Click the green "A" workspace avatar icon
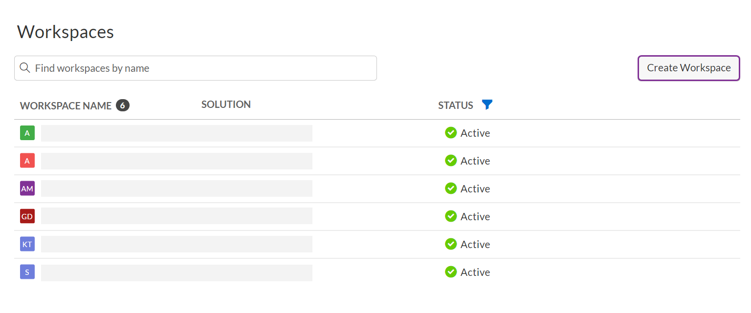Viewport: 751px width, 313px height. coord(27,132)
